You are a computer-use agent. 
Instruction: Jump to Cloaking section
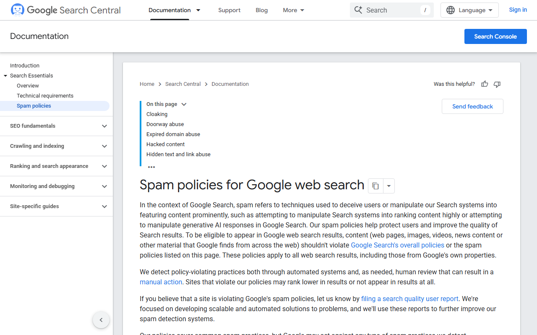click(157, 114)
